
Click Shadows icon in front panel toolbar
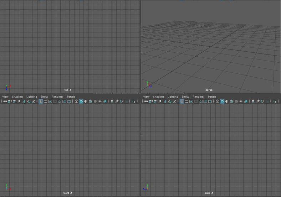tap(104, 102)
